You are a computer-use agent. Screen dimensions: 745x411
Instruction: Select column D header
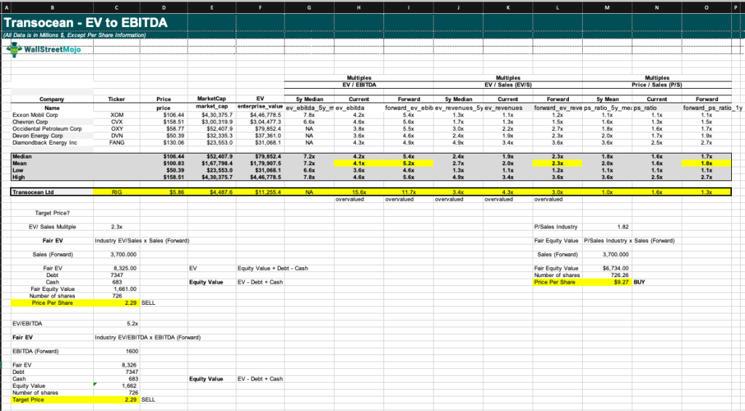click(164, 7)
